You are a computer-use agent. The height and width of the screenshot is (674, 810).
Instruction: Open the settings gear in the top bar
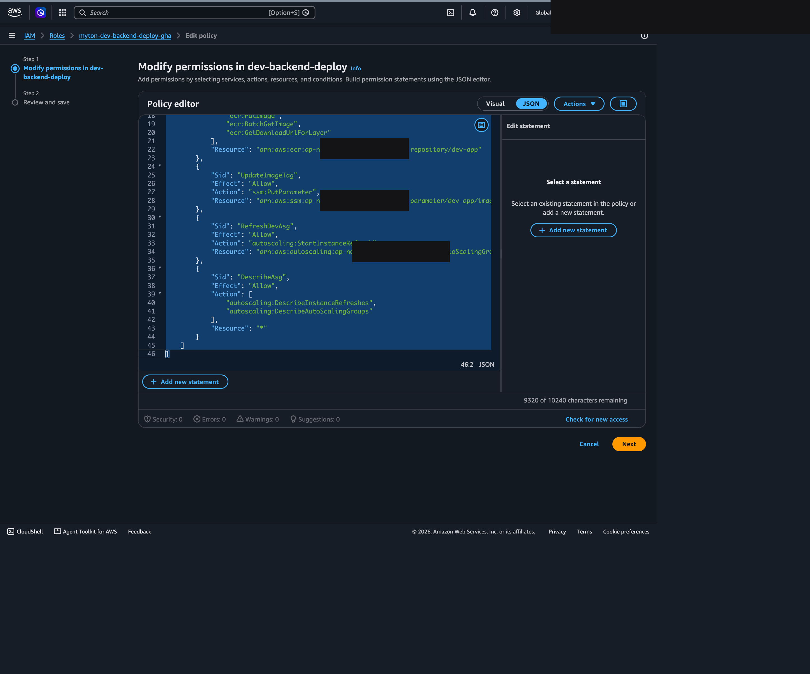[x=517, y=13]
